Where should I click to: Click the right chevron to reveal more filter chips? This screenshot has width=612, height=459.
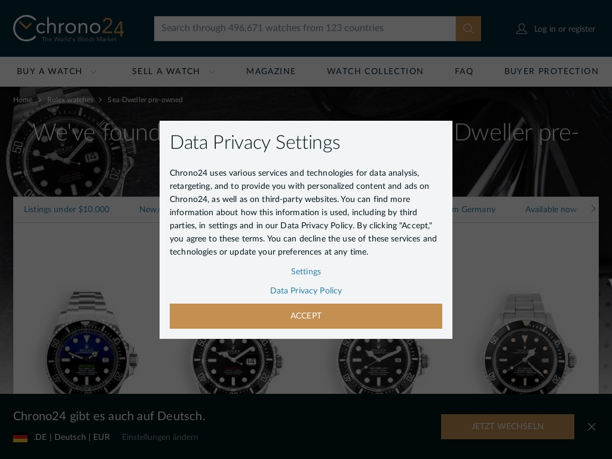tap(592, 209)
